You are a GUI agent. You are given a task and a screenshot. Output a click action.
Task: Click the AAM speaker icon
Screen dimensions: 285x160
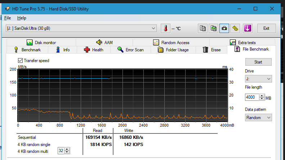pos(99,42)
